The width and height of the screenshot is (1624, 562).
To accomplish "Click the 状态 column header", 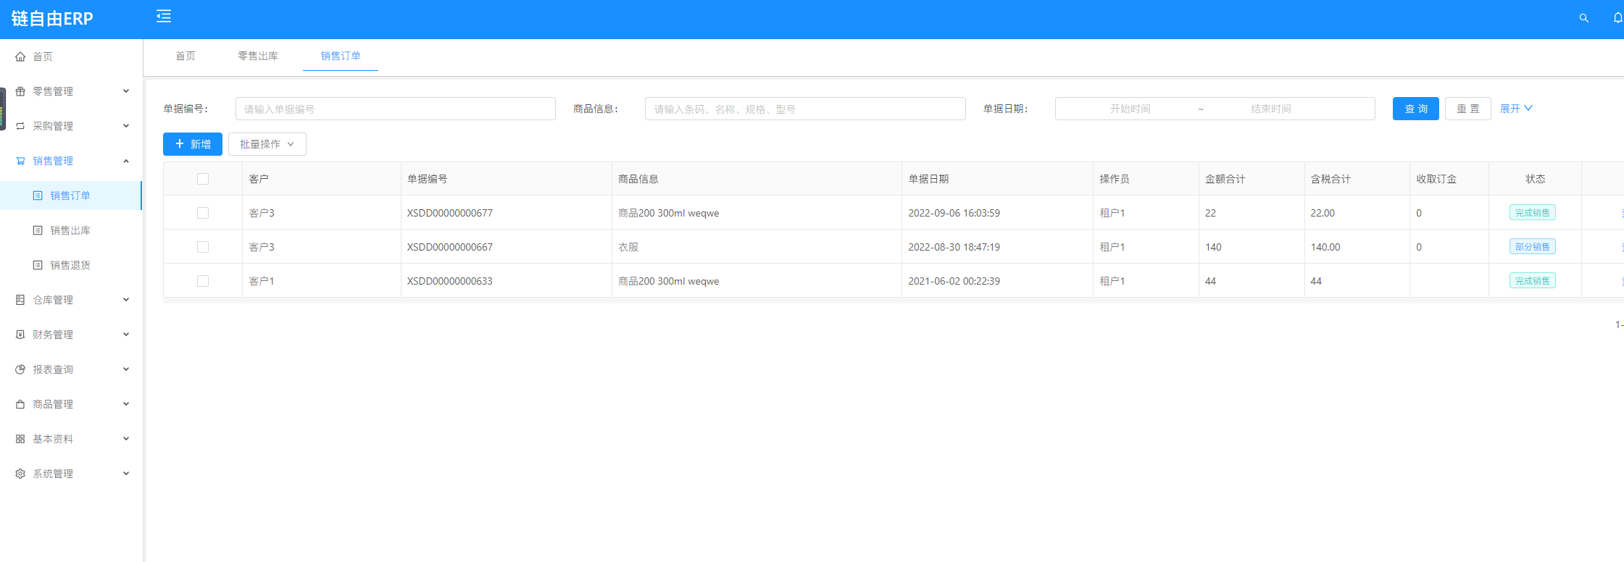I will tap(1536, 179).
